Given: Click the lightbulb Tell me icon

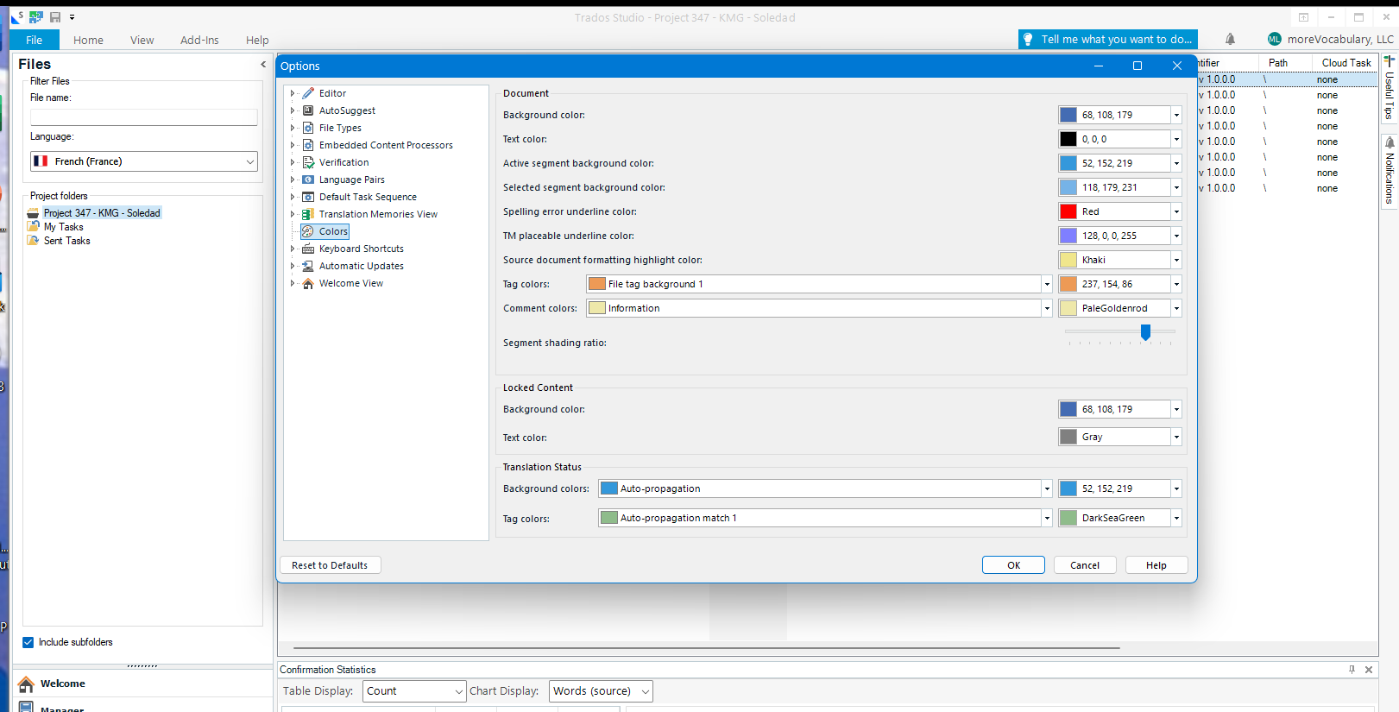Looking at the screenshot, I should coord(1028,39).
